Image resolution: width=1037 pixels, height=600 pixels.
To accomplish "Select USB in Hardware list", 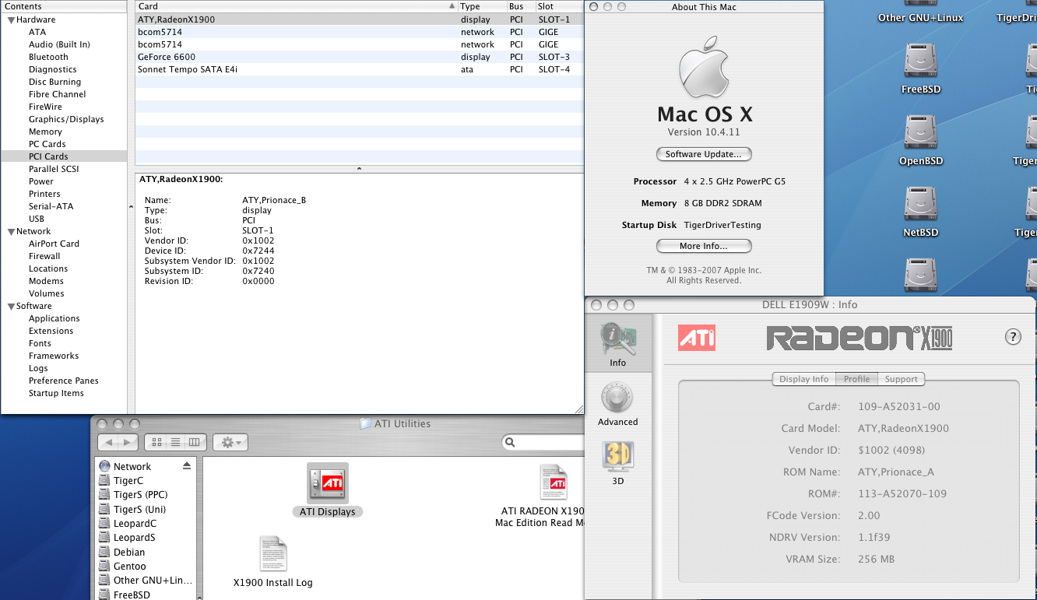I will [x=37, y=219].
